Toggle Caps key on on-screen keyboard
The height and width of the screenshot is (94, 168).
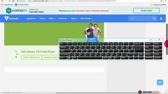(x=65, y=51)
